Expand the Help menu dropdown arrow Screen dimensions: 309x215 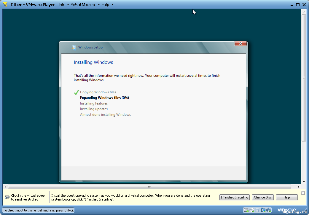click(112, 4)
